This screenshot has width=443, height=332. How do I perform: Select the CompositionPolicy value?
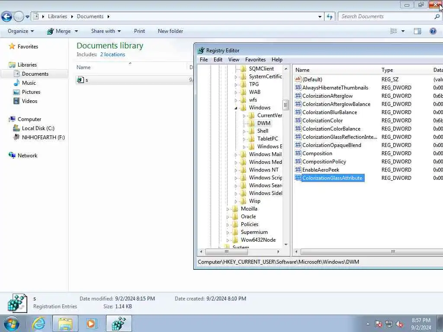(324, 162)
